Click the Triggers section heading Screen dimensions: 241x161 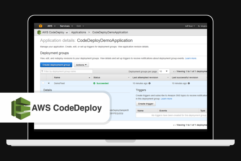click(141, 90)
